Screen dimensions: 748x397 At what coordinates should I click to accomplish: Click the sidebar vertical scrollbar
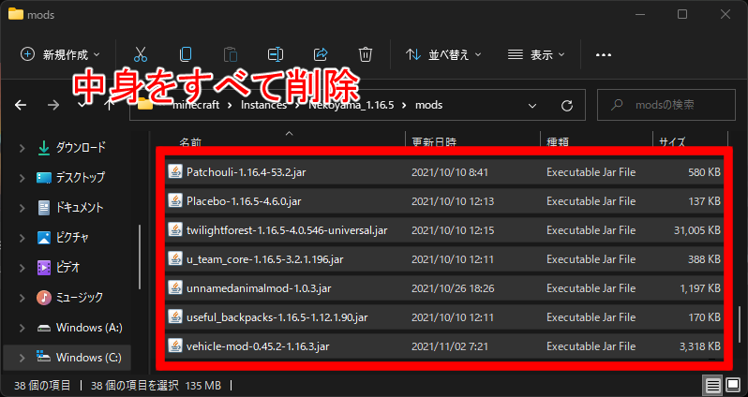[x=141, y=257]
